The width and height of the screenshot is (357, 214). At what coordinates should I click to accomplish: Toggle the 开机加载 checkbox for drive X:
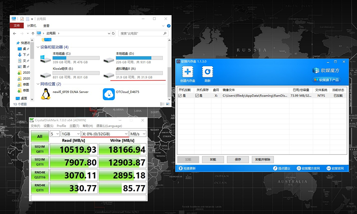(x=180, y=96)
